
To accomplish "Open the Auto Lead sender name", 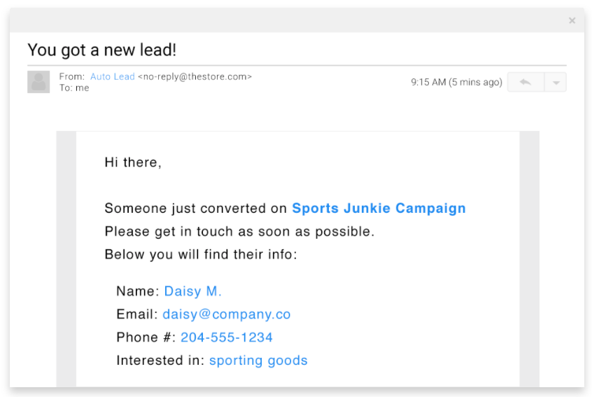I will coord(112,76).
